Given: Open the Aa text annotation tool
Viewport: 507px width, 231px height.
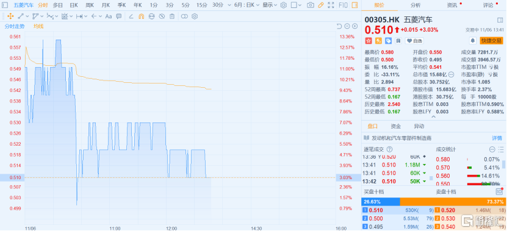Looking at the screenshot, I should coord(109,16).
